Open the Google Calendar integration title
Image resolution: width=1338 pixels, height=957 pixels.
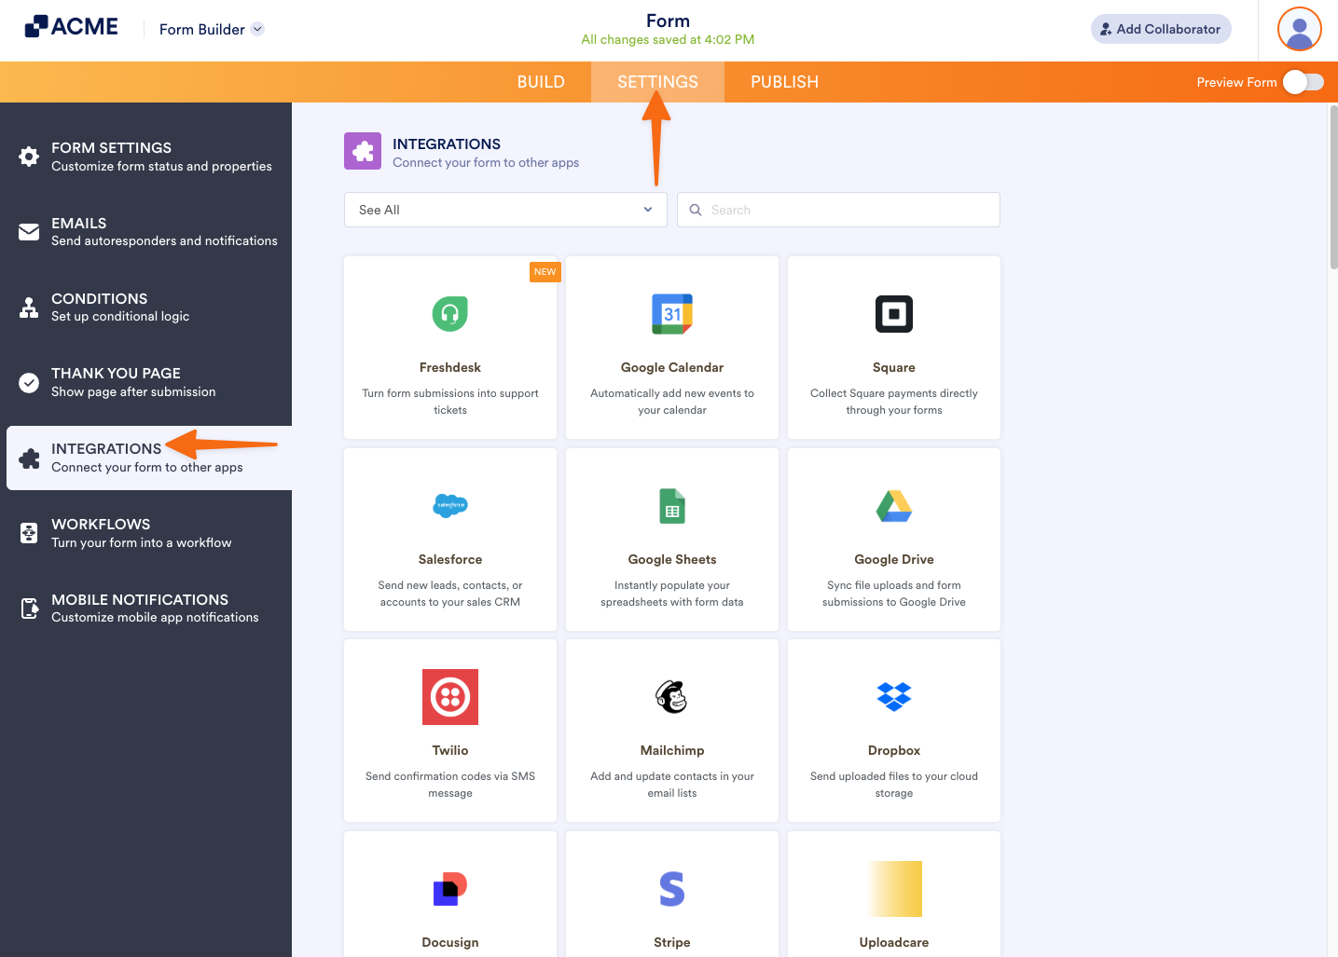(x=672, y=367)
